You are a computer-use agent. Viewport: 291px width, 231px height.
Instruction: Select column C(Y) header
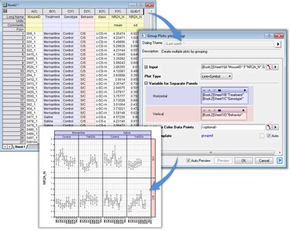tap(71, 12)
